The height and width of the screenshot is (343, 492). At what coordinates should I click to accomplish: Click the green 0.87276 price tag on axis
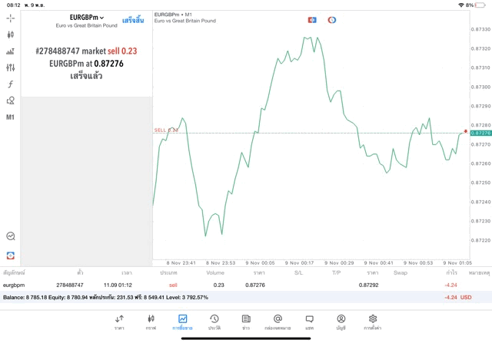pos(480,133)
